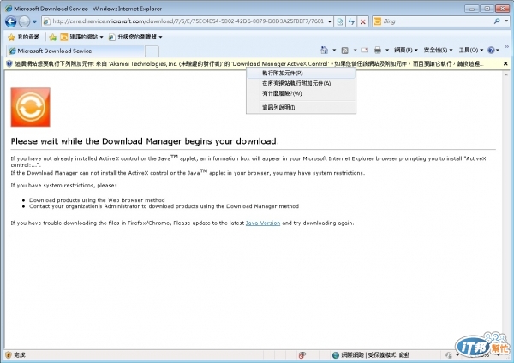Click the Read Mail icon
The width and height of the screenshot is (514, 363).
point(364,51)
